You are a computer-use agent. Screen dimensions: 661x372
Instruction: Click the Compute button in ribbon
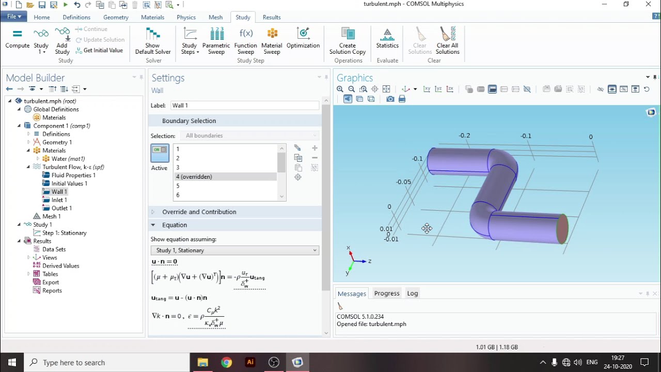[x=17, y=39]
